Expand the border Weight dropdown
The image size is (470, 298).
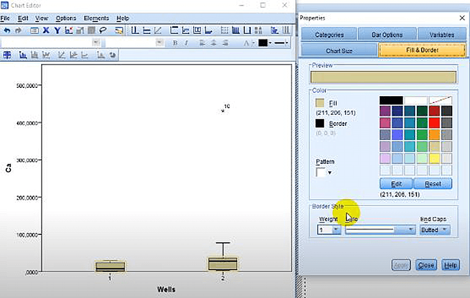click(336, 230)
